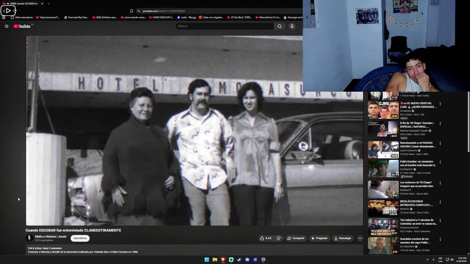The height and width of the screenshot is (264, 470).
Task: Open the YouTube hamburger guide menu
Action: pos(7,26)
